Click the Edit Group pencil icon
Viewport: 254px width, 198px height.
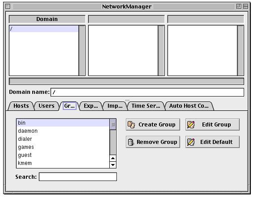click(191, 125)
